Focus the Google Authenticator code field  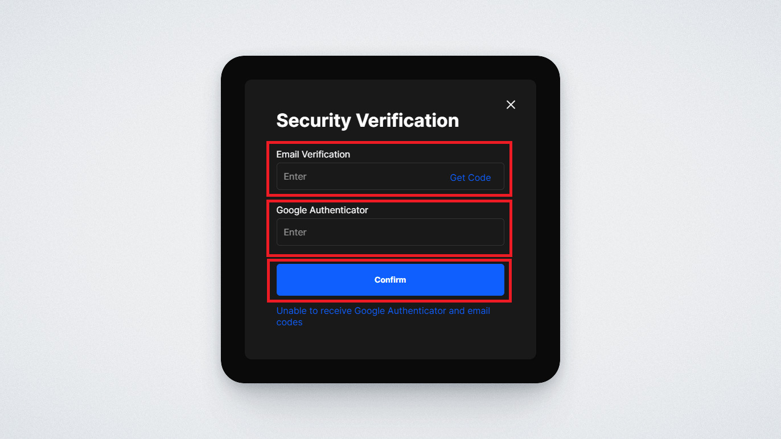[x=390, y=232]
